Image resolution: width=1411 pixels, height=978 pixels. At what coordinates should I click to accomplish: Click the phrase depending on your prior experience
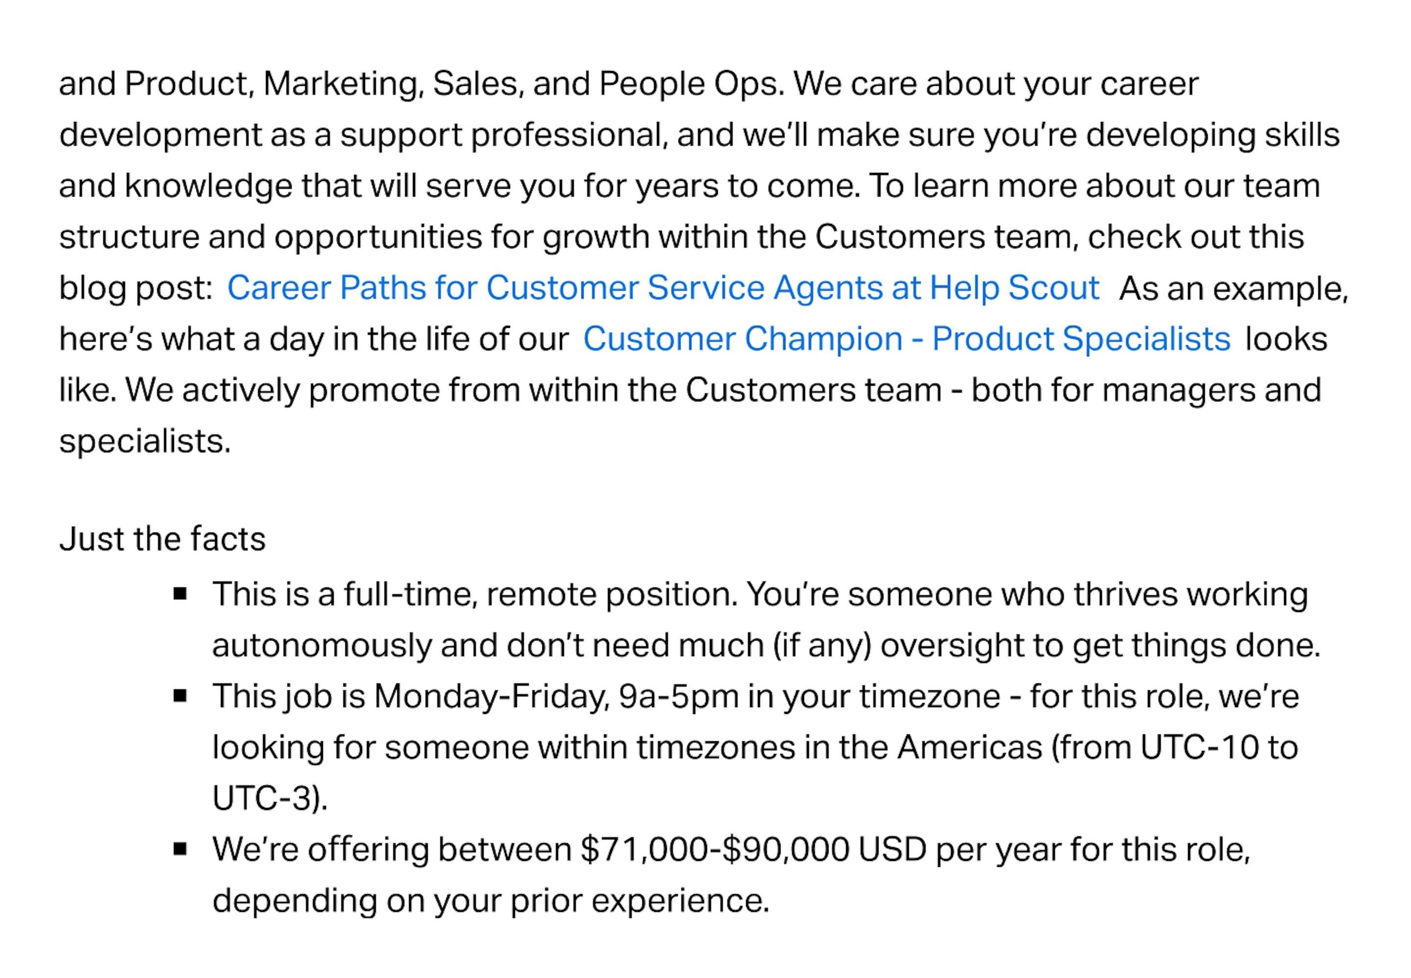point(491,901)
